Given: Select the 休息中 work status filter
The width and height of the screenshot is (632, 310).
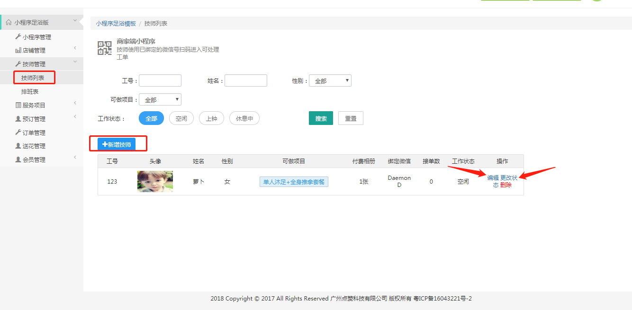Looking at the screenshot, I should 244,118.
